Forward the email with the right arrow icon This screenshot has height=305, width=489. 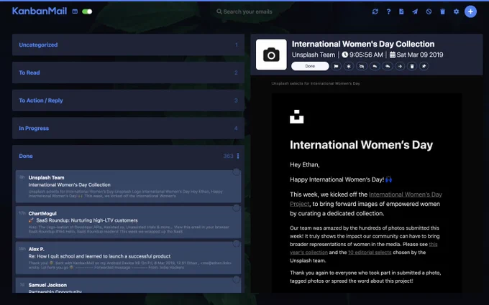pyautogui.click(x=400, y=66)
